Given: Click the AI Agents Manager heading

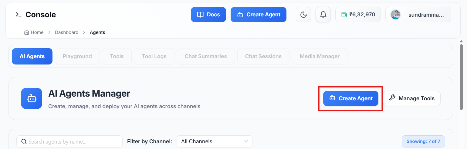Looking at the screenshot, I should tap(89, 94).
